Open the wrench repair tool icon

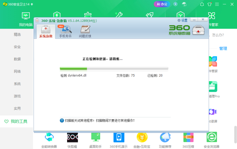coord(119,15)
